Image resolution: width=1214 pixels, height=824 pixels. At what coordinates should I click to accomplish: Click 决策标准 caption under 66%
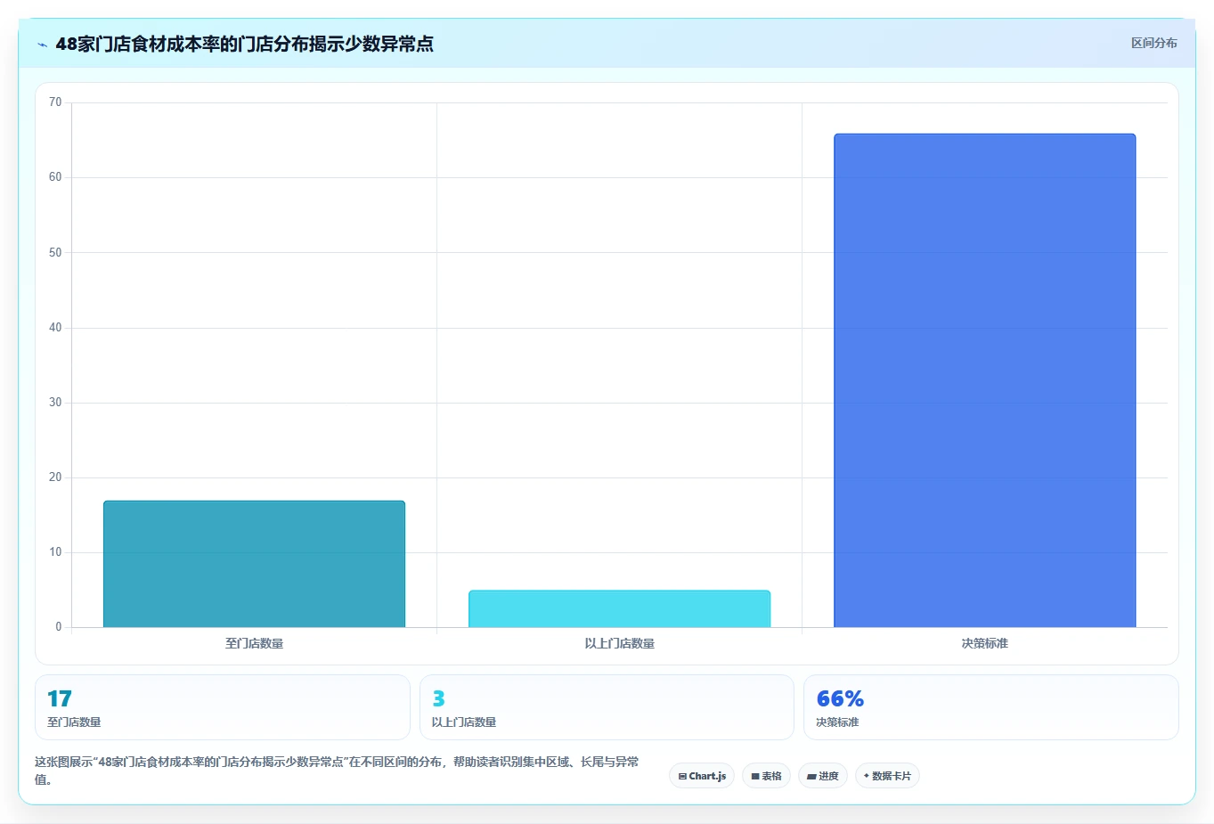[x=837, y=722]
